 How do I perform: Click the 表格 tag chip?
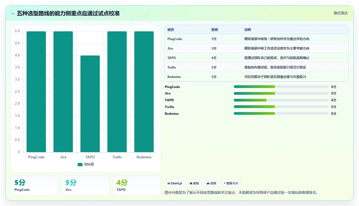(x=194, y=183)
